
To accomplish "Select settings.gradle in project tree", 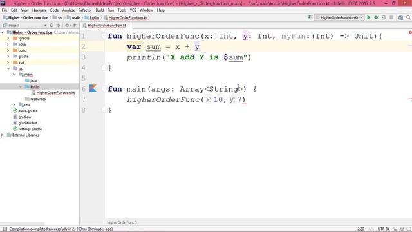I will tap(30, 129).
